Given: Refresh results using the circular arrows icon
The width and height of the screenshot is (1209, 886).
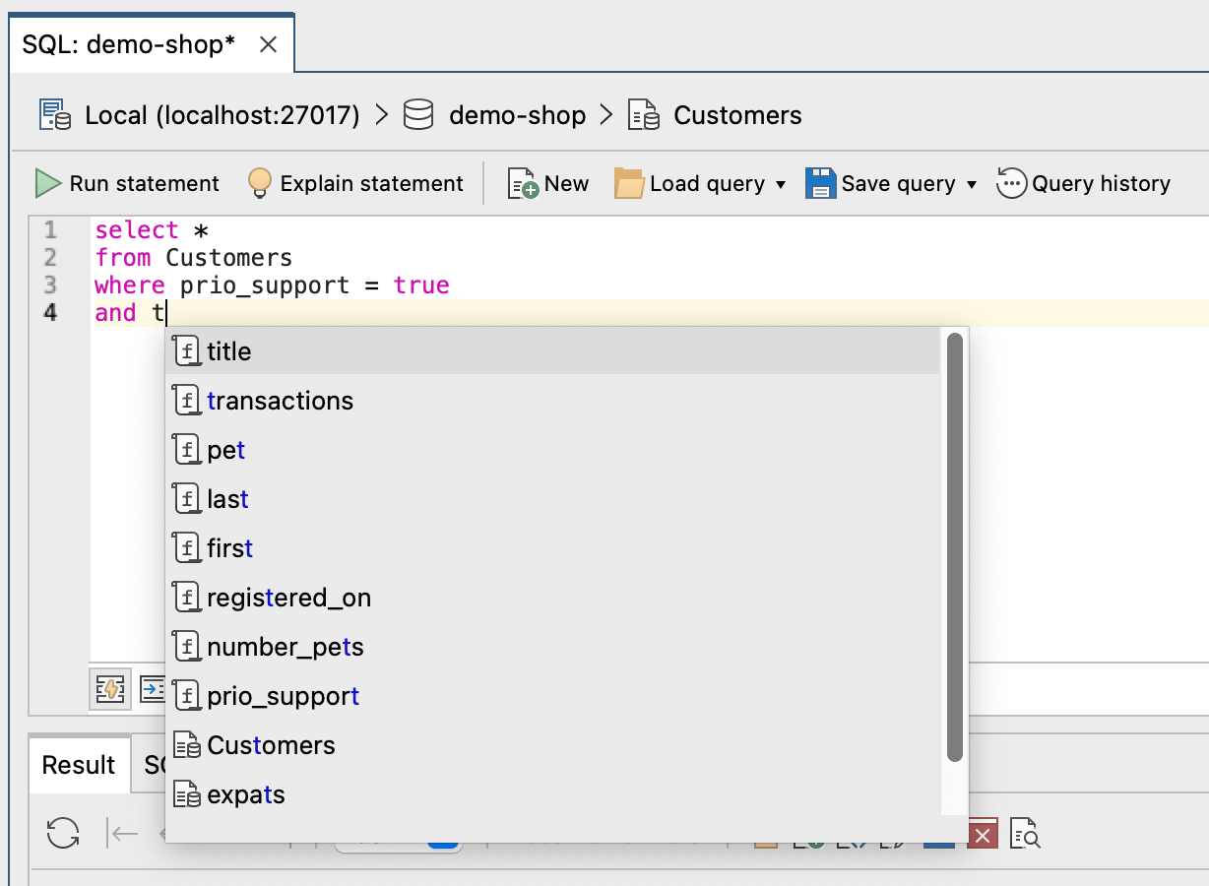Looking at the screenshot, I should pyautogui.click(x=63, y=834).
